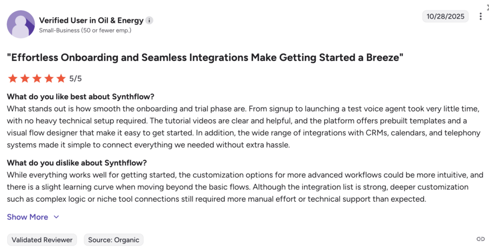Open the three-dot options menu
The height and width of the screenshot is (248, 489).
point(480,16)
